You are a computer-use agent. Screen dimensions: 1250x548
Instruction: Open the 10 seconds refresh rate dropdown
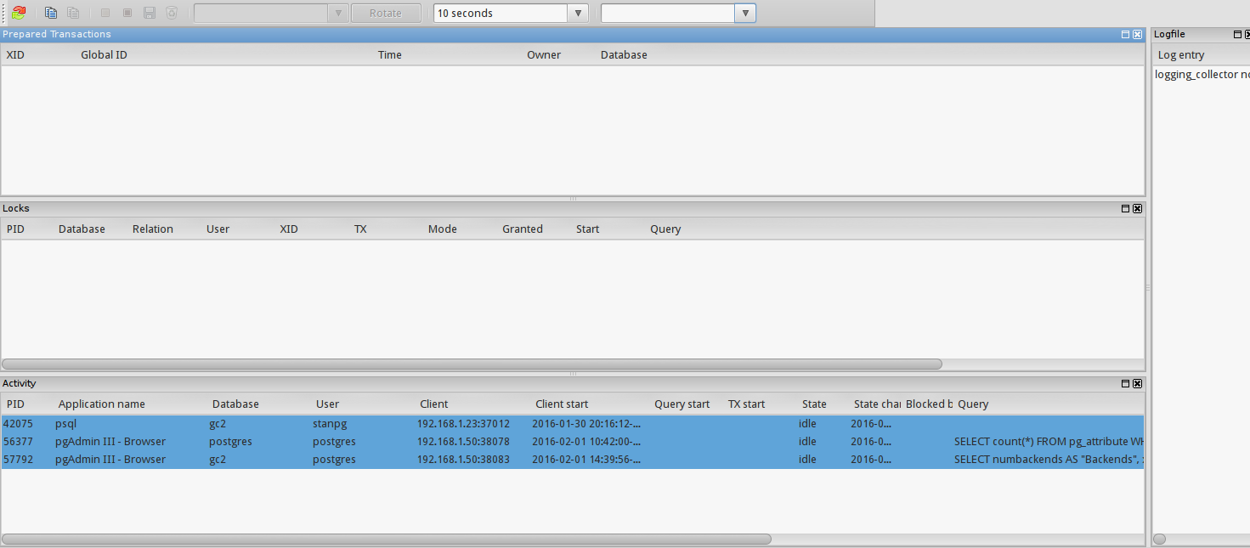(578, 13)
